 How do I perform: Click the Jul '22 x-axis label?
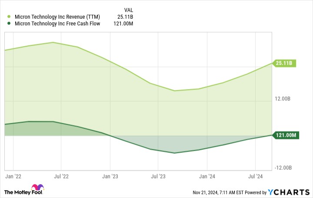click(x=61, y=176)
